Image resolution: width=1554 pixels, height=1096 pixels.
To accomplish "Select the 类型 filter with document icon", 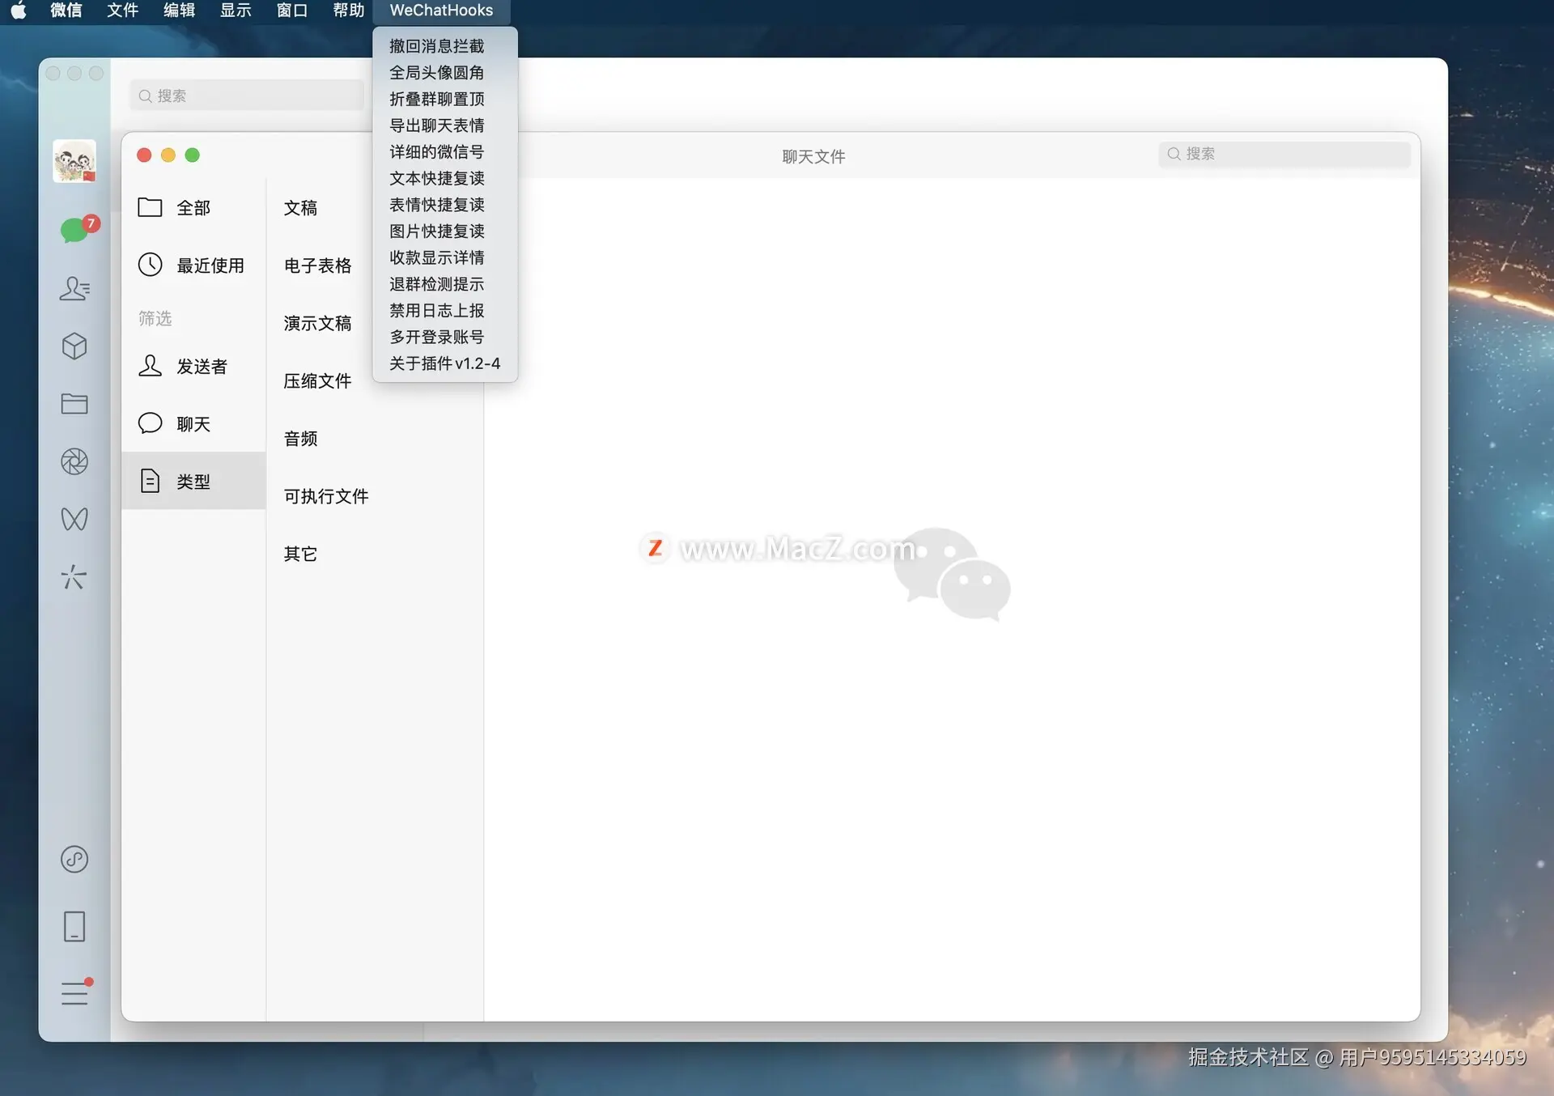I will pos(193,481).
